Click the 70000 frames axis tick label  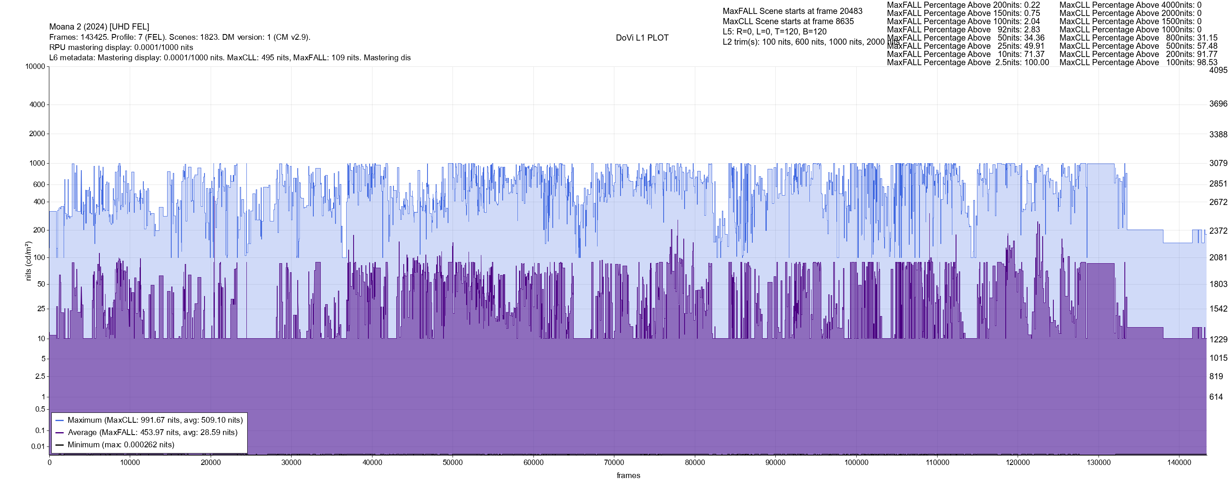tap(614, 462)
